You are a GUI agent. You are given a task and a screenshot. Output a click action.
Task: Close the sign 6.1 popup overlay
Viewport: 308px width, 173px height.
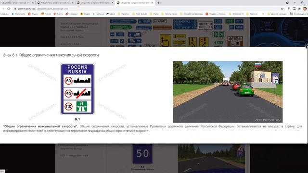307,47
